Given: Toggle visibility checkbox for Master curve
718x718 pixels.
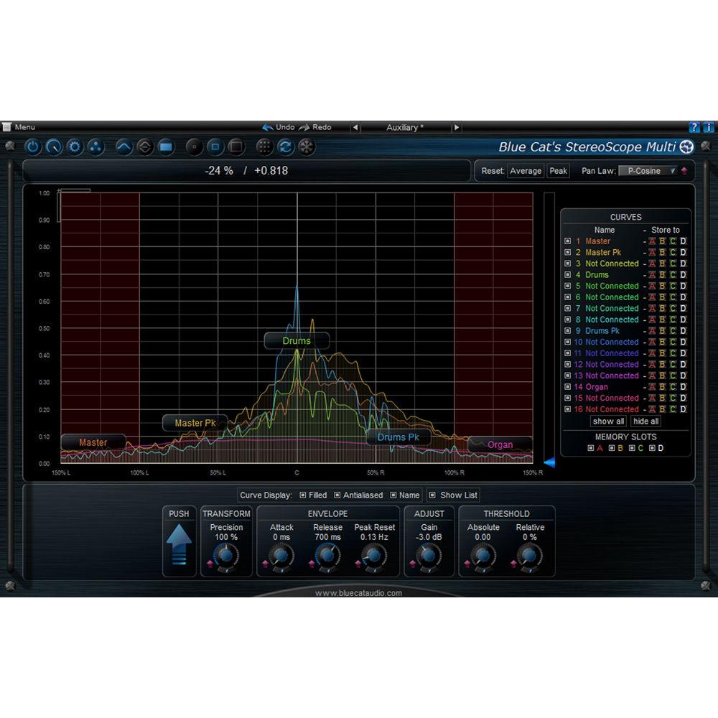Looking at the screenshot, I should [x=568, y=241].
